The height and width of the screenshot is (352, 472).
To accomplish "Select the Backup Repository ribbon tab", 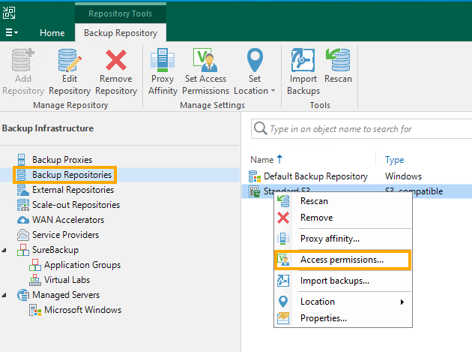I will coord(121,32).
